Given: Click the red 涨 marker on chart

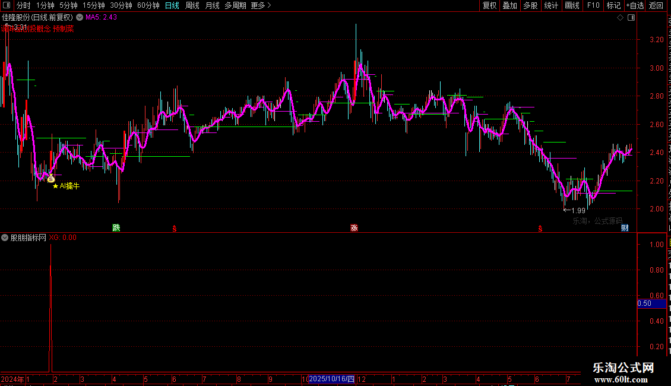Looking at the screenshot, I should point(355,227).
